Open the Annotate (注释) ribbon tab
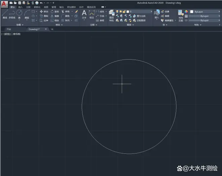222x176 pixels. point(28,7)
